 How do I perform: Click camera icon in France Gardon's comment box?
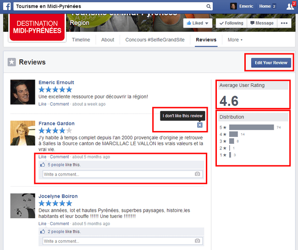(x=197, y=174)
